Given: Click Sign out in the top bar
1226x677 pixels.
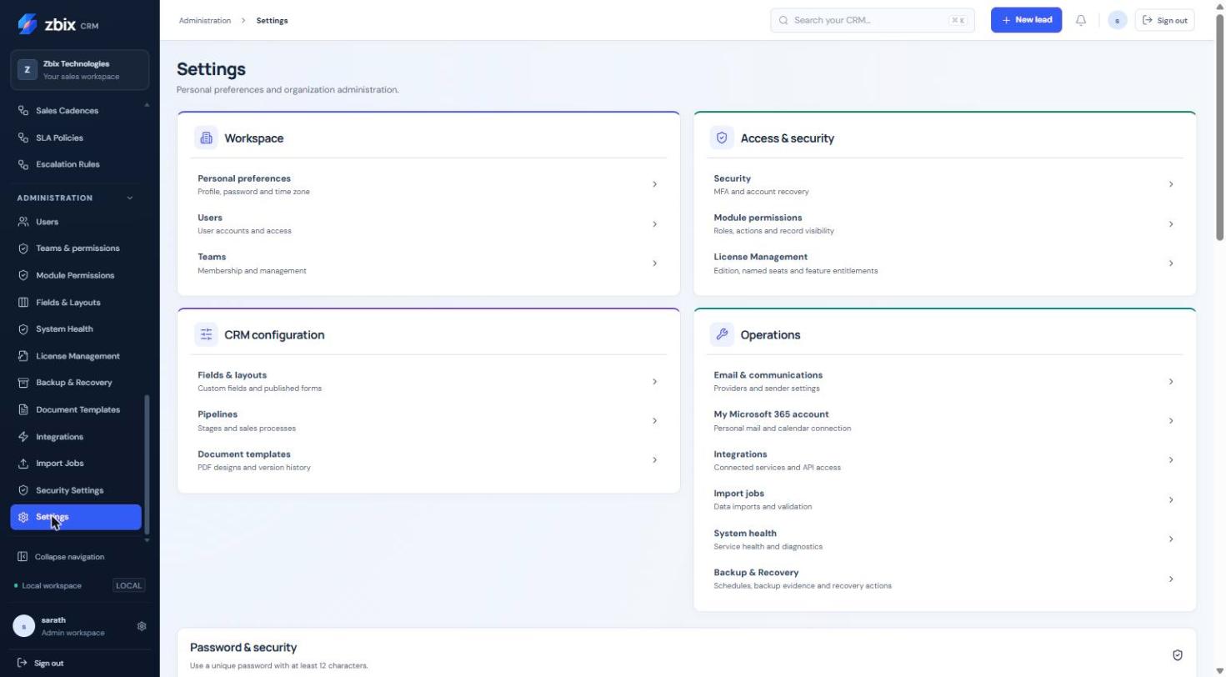Looking at the screenshot, I should tap(1164, 20).
